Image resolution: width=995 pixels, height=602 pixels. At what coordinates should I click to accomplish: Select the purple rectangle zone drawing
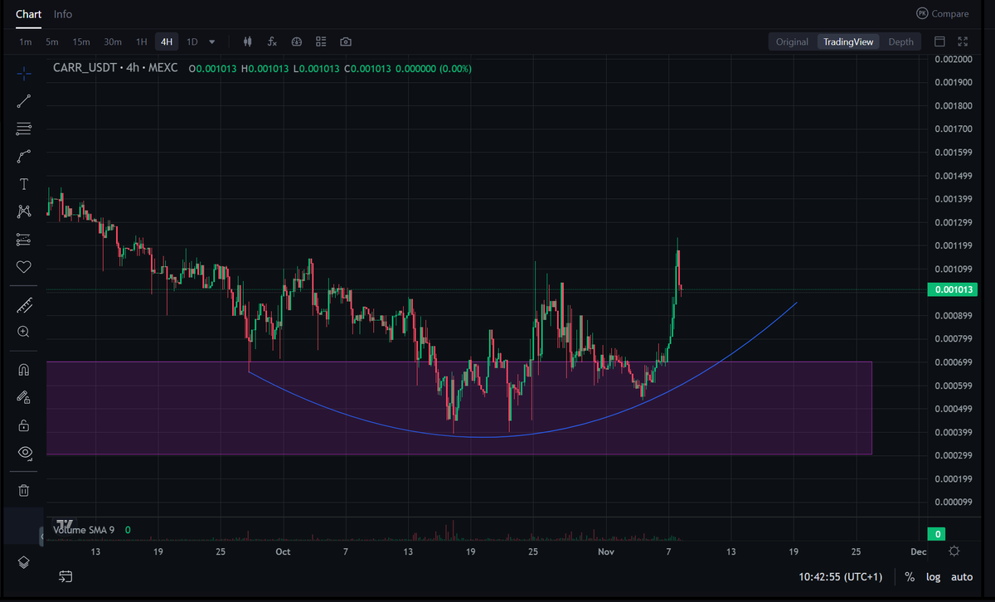[459, 408]
